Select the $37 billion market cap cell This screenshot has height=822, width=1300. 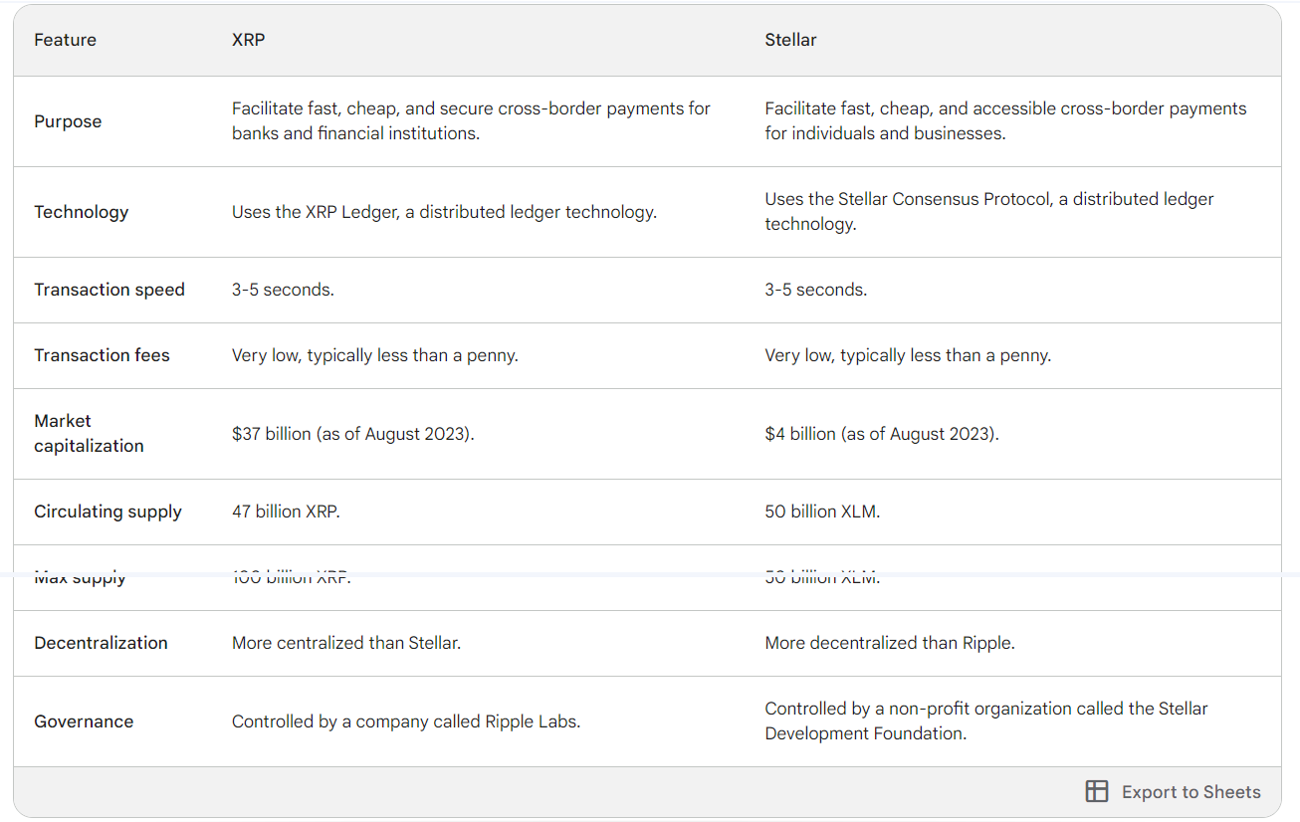[x=352, y=434]
